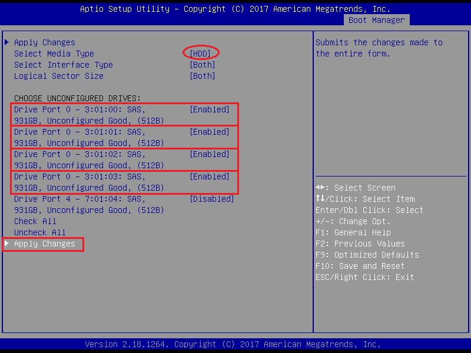Viewport: 471px width, 353px height.
Task: Click the arrow icon beside top Apply Changes
Action: pos(7,42)
